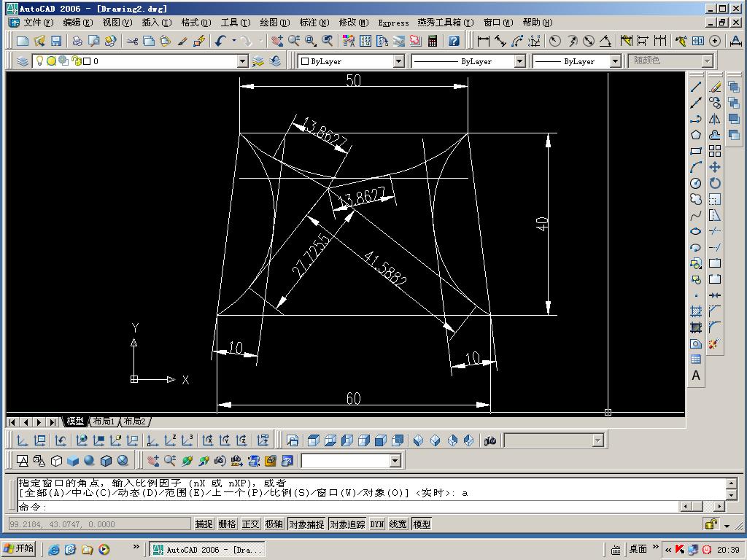Screen dimensions: 747x560
Task: Select the Polygon draw tool
Action: [x=696, y=135]
